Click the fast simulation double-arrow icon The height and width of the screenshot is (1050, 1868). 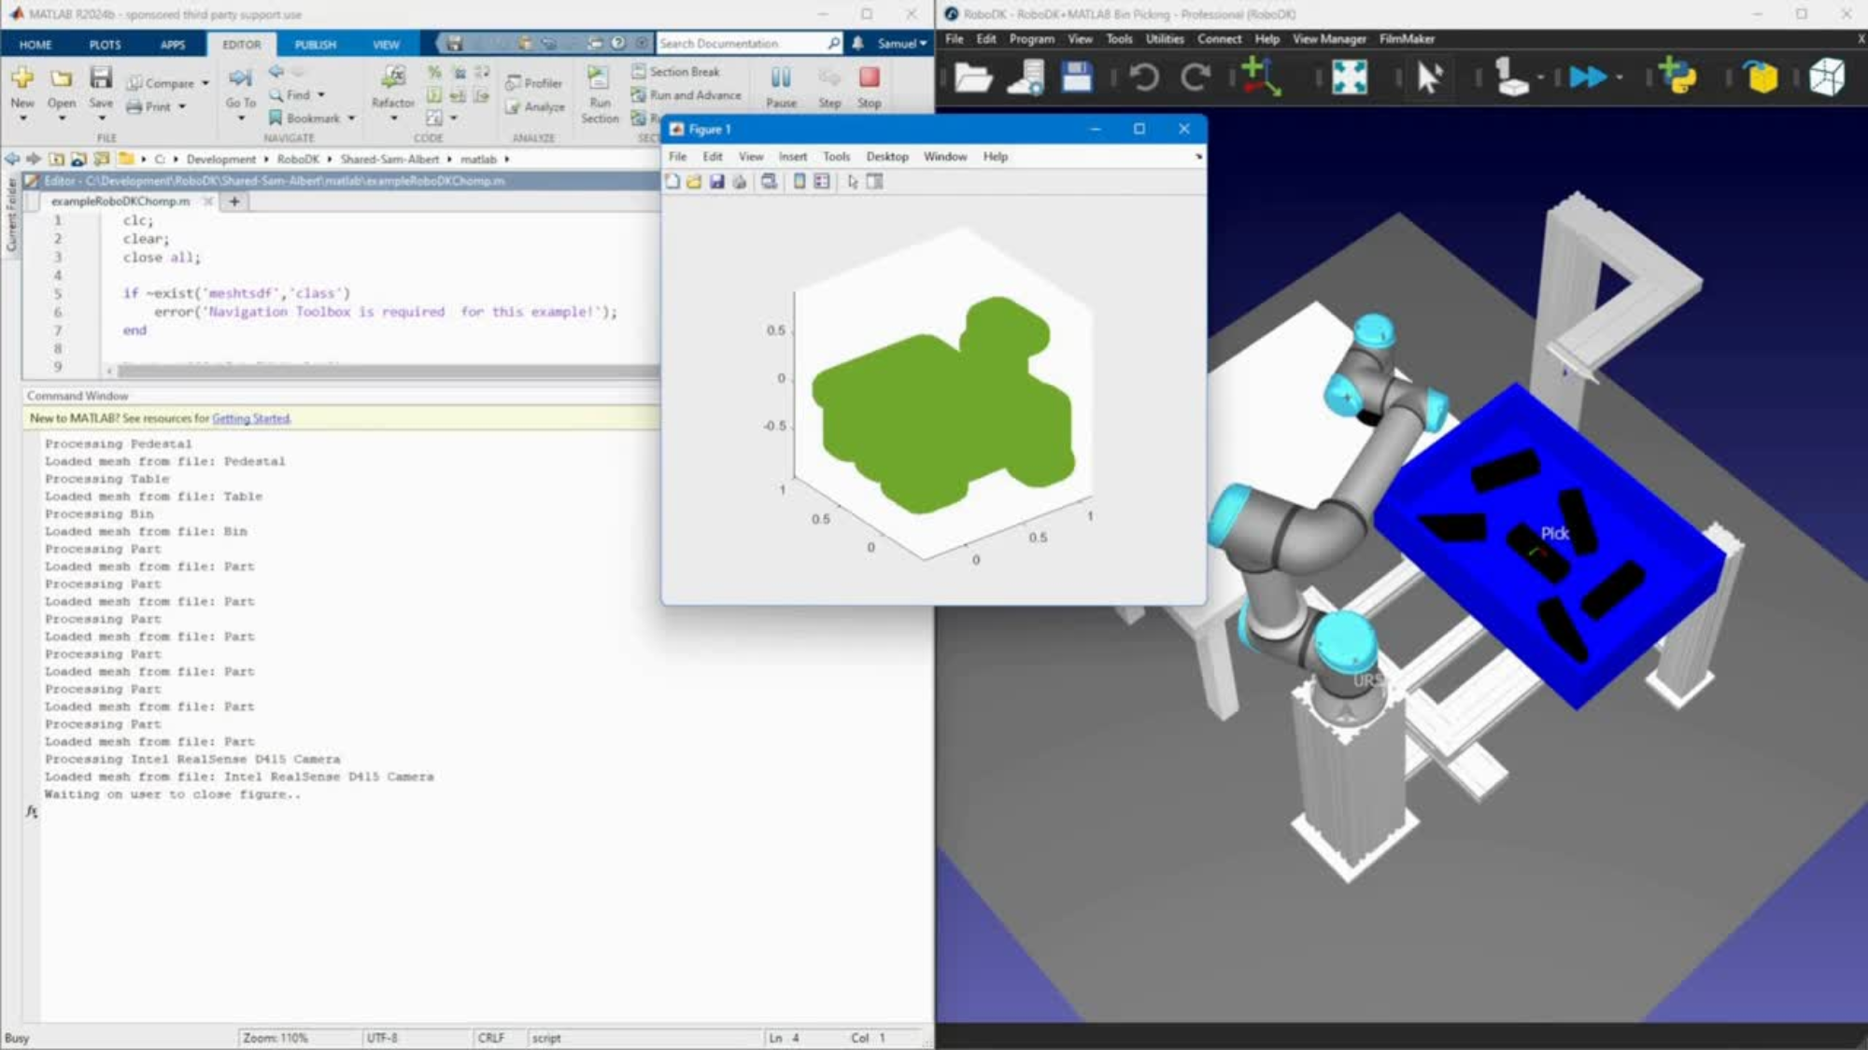coord(1587,77)
